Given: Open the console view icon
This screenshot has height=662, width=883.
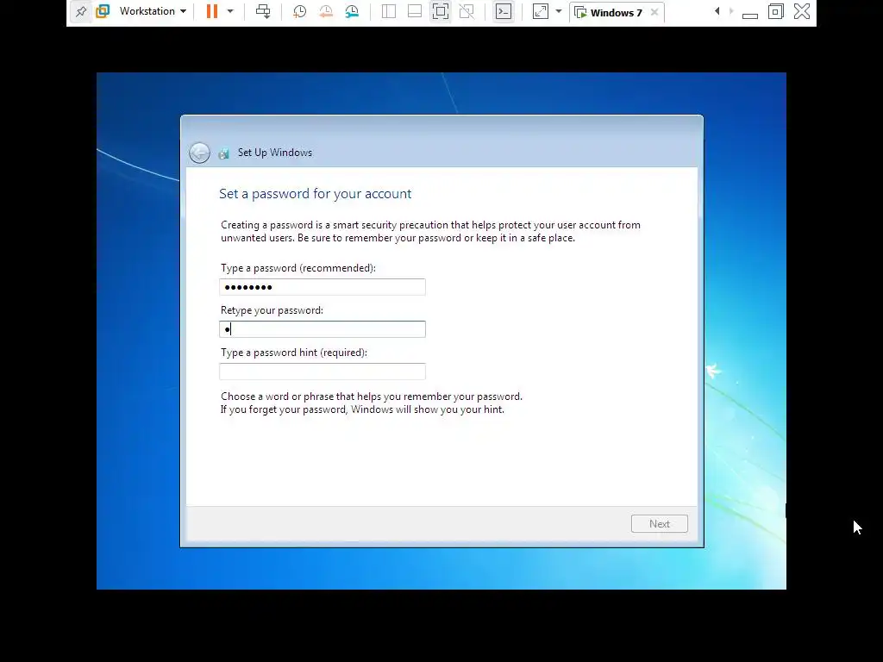Looking at the screenshot, I should 504,11.
